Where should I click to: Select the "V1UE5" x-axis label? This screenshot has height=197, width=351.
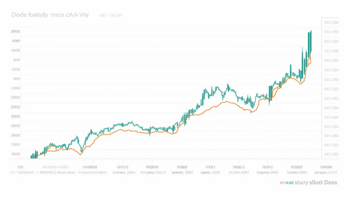pyautogui.click(x=268, y=167)
